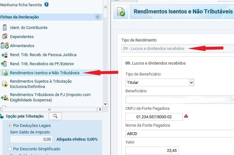This screenshot has width=234, height=155.
Task: Click the Sem Saldo de Imposto 0,00 field
Action: click(31, 139)
